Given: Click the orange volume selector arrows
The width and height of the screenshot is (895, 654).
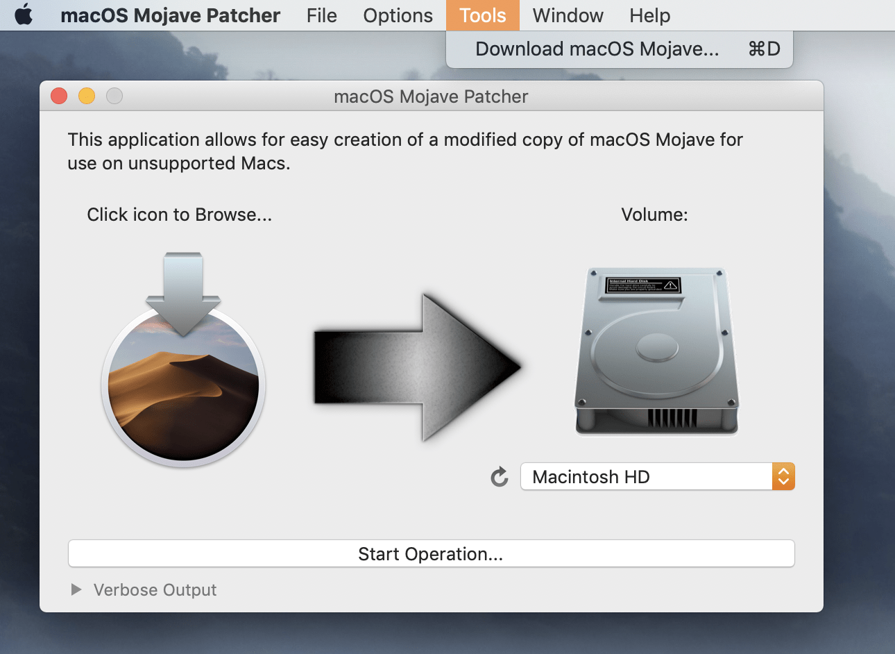Looking at the screenshot, I should click(783, 477).
